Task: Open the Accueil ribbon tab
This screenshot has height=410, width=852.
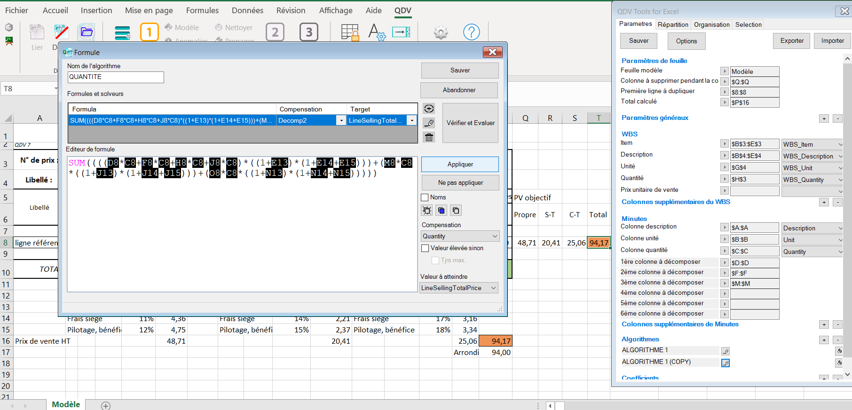Action: 55,10
